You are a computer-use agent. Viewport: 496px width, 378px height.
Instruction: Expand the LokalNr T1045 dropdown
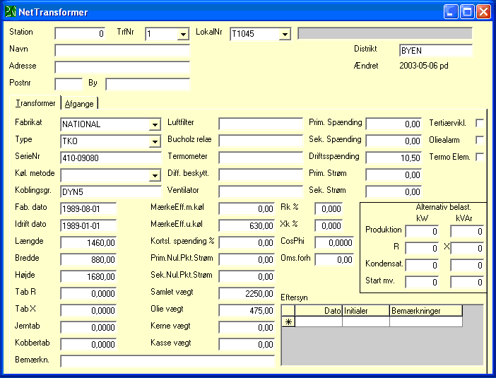(x=285, y=34)
